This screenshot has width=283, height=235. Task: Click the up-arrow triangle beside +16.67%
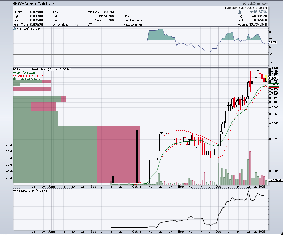click(239, 12)
